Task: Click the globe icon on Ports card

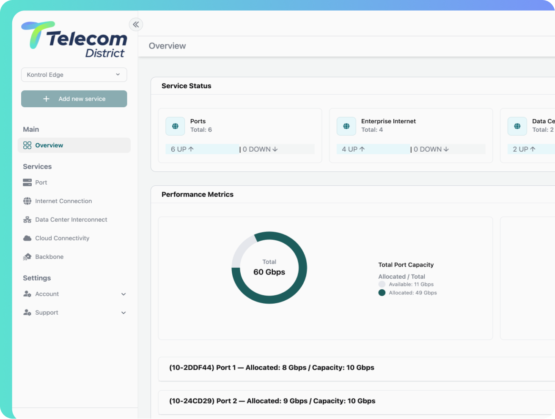Action: [x=175, y=125]
